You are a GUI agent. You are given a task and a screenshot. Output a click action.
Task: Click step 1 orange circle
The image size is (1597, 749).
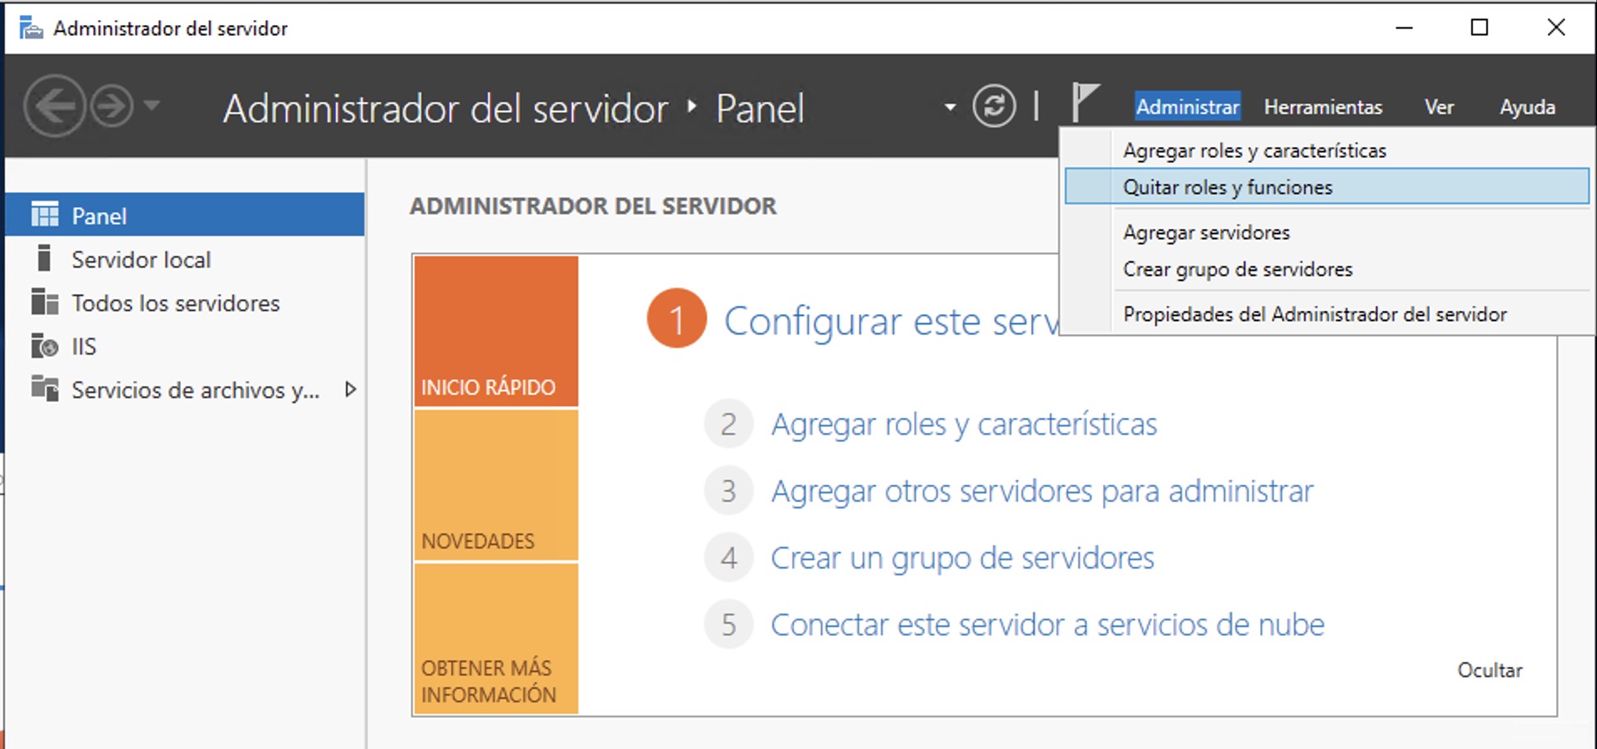677,318
